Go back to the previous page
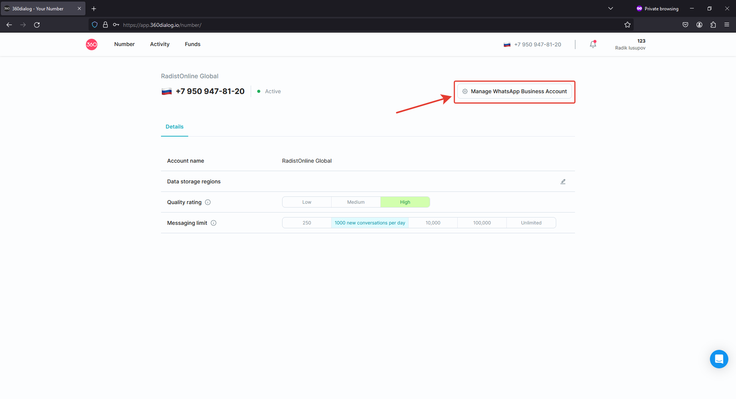The image size is (736, 399). coord(9,25)
